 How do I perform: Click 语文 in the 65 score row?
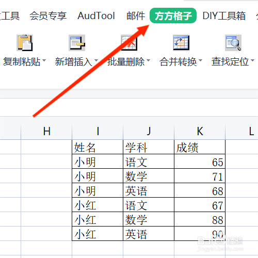[149, 162]
